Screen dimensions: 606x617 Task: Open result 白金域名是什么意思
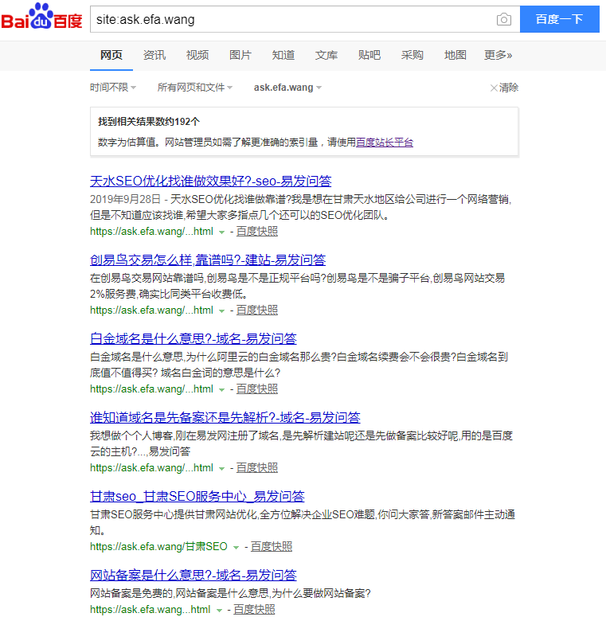194,338
